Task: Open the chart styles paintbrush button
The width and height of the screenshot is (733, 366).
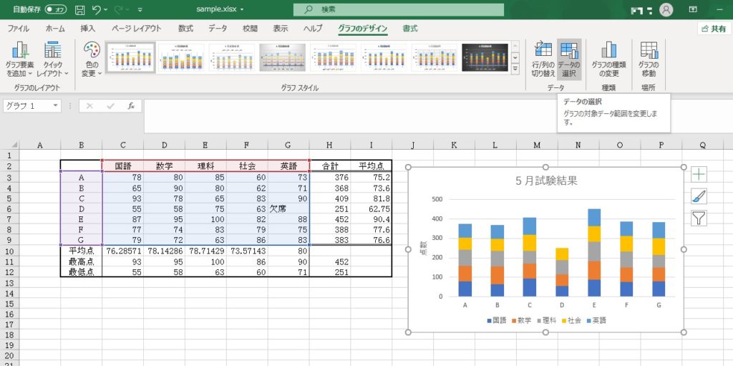Action: (699, 196)
